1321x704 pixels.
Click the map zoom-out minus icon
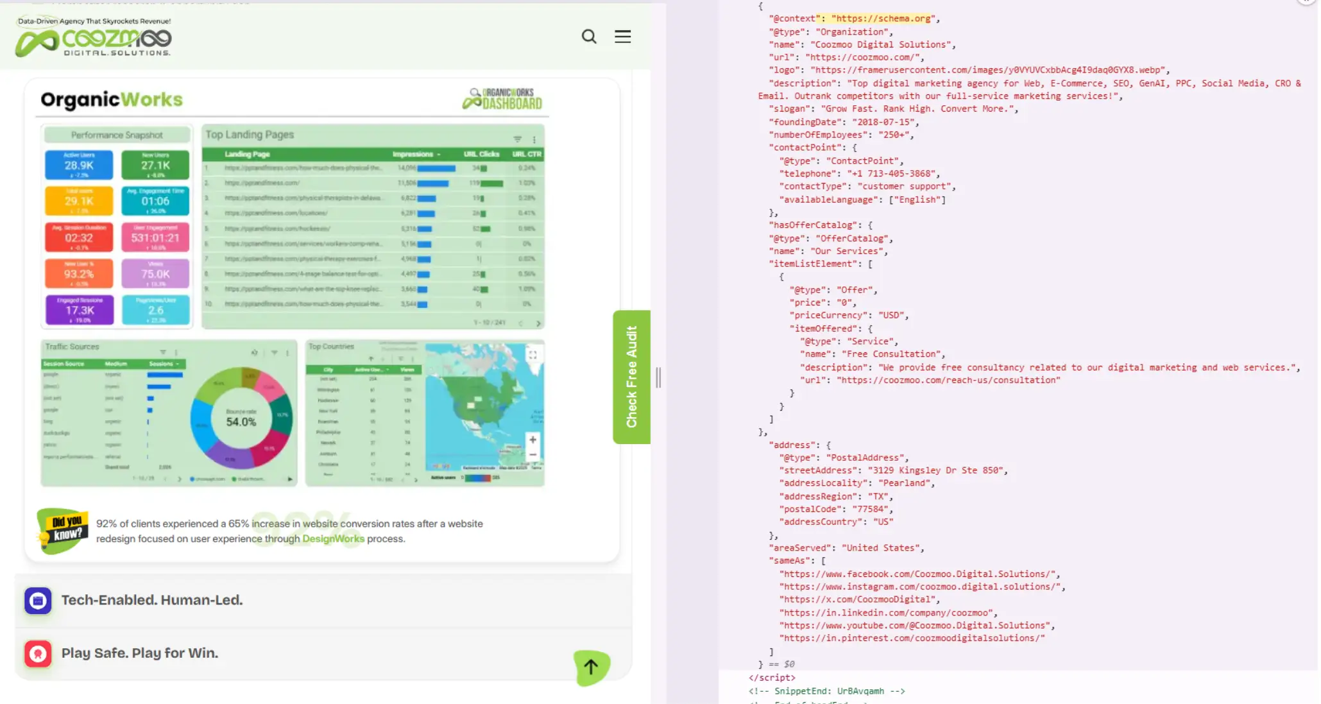[533, 454]
